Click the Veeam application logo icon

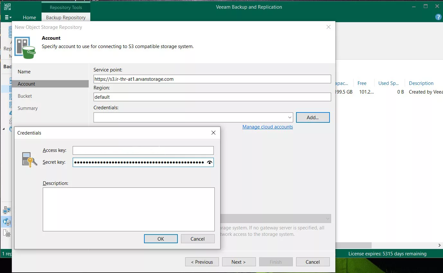point(7,7)
